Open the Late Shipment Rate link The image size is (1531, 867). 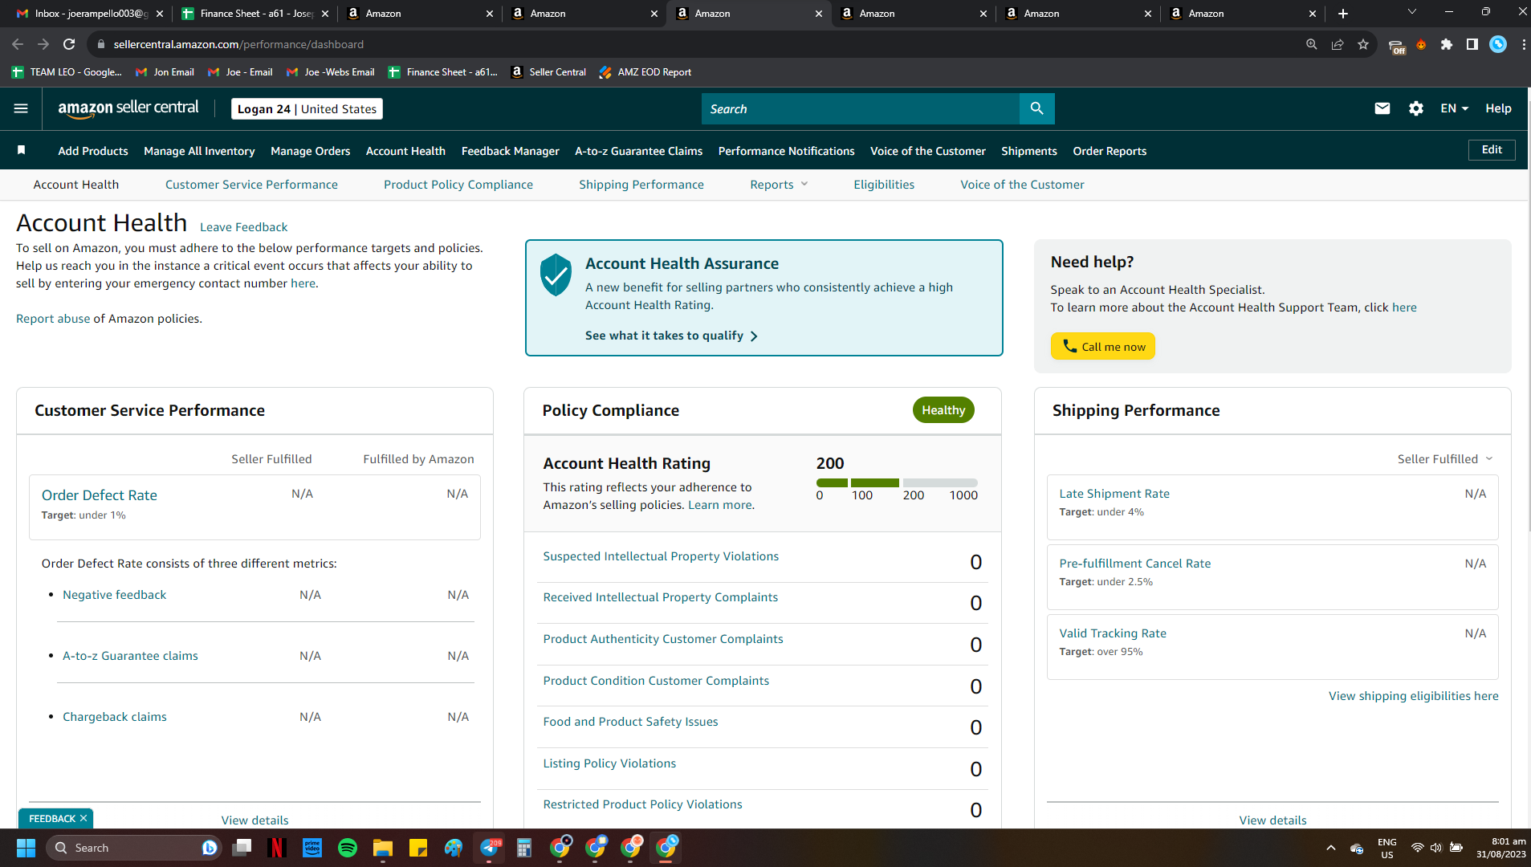pyautogui.click(x=1114, y=494)
